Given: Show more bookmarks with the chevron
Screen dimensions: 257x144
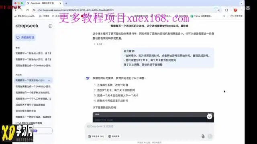Looking at the screenshot, I should pos(224,16).
